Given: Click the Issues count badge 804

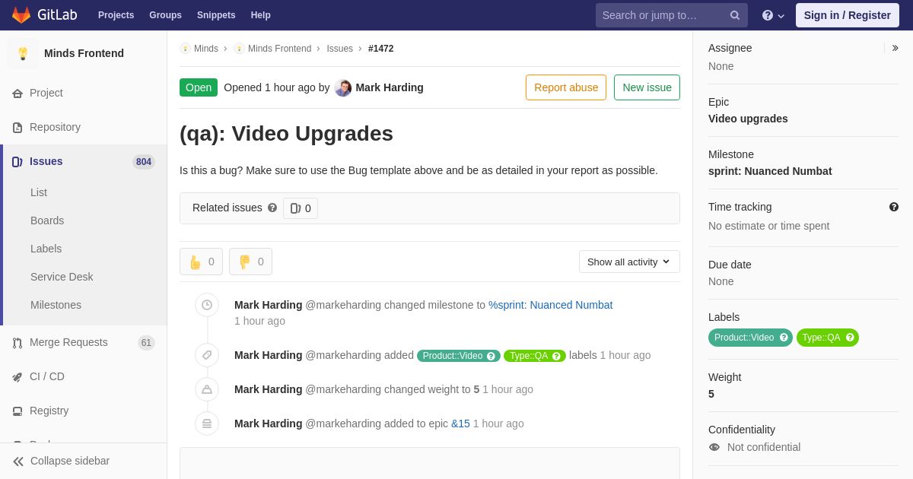Looking at the screenshot, I should pyautogui.click(x=144, y=162).
